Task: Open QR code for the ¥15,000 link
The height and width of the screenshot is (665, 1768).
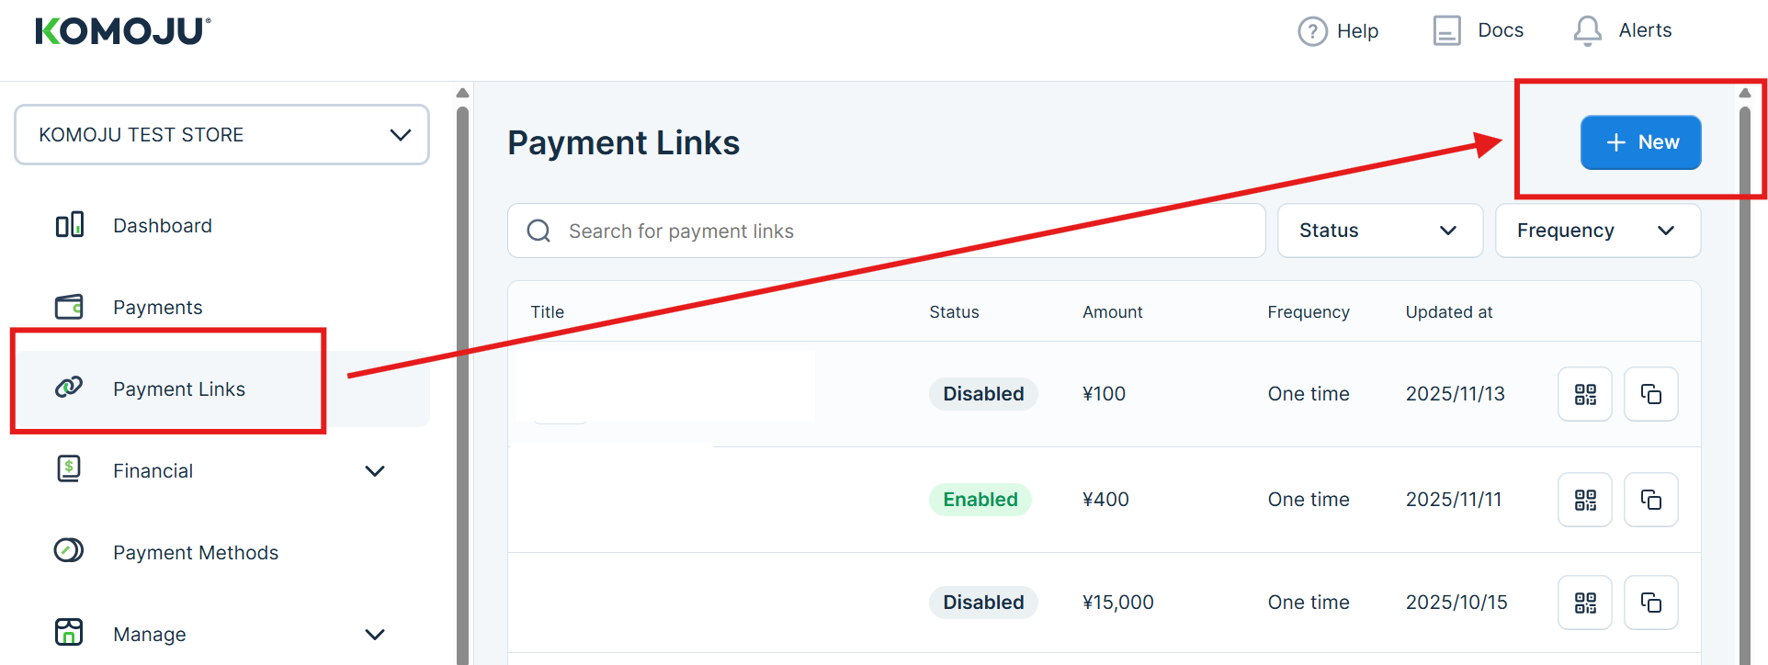Action: 1585,603
